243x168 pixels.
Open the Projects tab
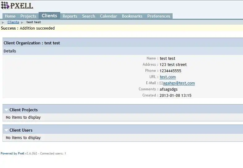pyautogui.click(x=28, y=16)
